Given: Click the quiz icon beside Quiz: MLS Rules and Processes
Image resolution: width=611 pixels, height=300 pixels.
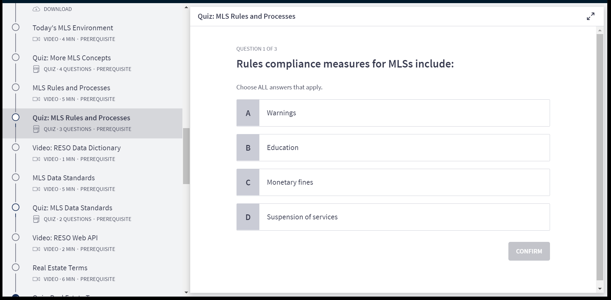Looking at the screenshot, I should point(36,129).
